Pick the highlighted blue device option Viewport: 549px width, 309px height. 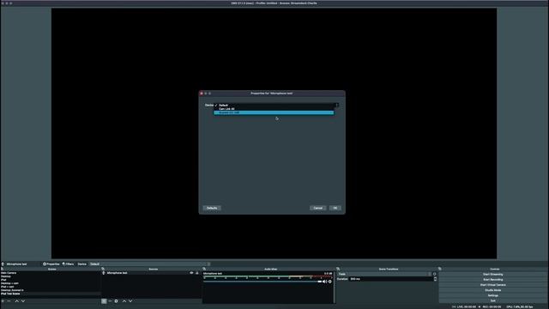[x=274, y=112]
